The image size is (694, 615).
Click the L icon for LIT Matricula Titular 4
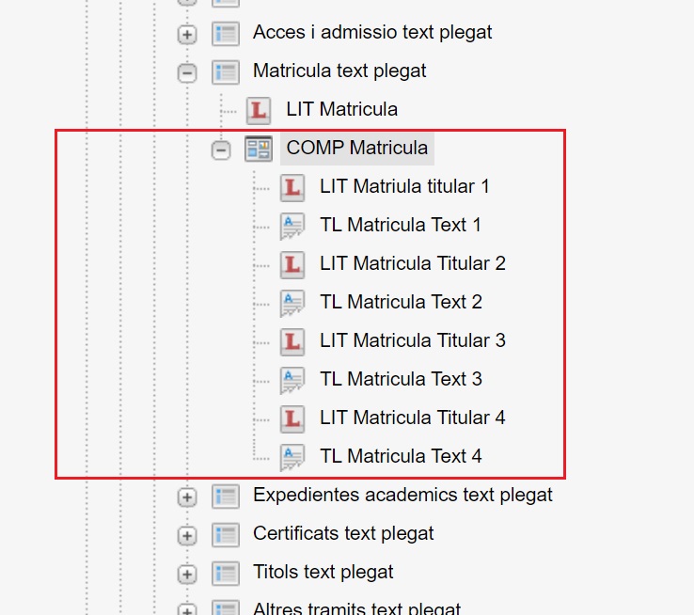pyautogui.click(x=292, y=419)
